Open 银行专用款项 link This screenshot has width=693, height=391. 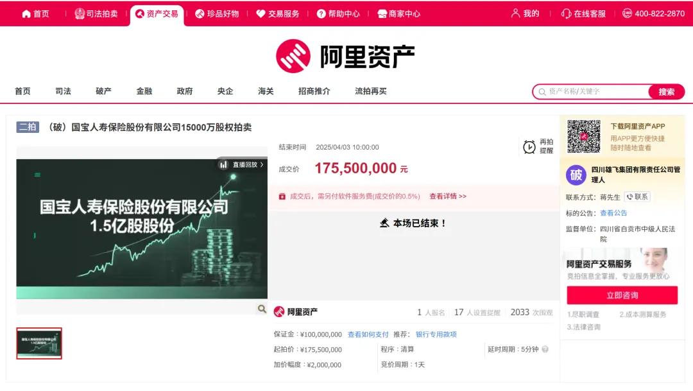(x=436, y=335)
